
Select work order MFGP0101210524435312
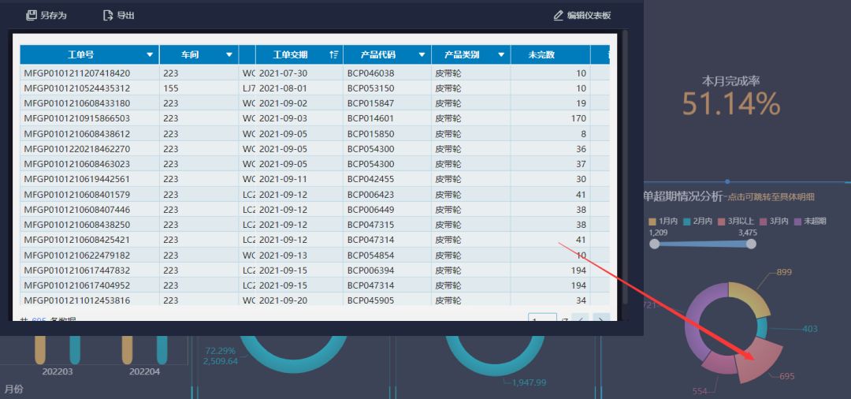point(77,88)
